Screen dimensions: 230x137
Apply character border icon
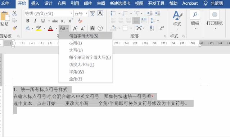tap(100, 13)
